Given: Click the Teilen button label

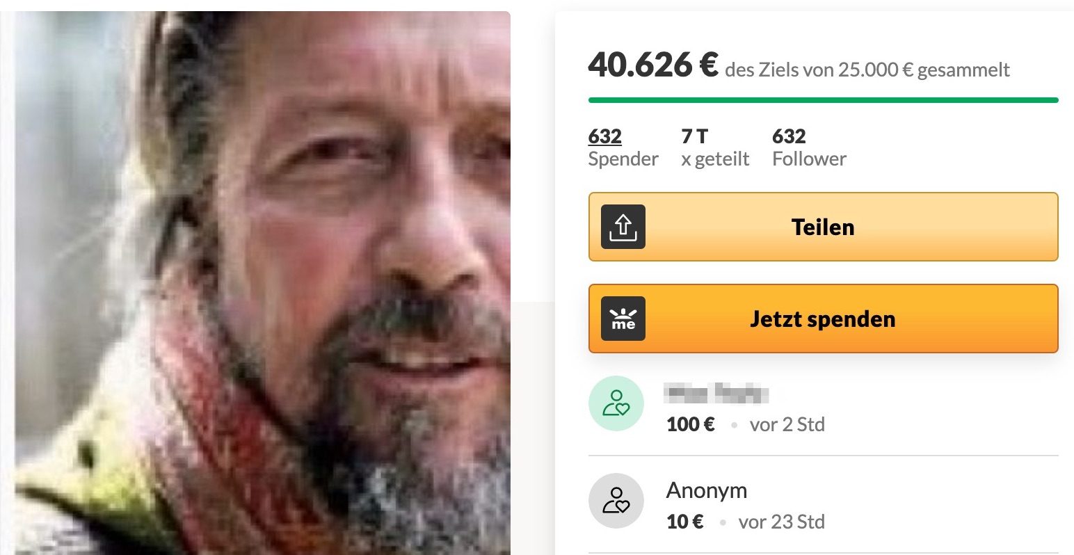Looking at the screenshot, I should click(x=823, y=227).
